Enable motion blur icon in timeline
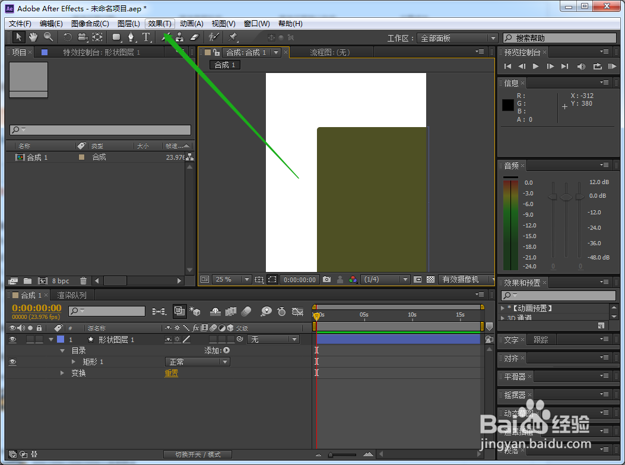This screenshot has width=625, height=465. pyautogui.click(x=246, y=311)
